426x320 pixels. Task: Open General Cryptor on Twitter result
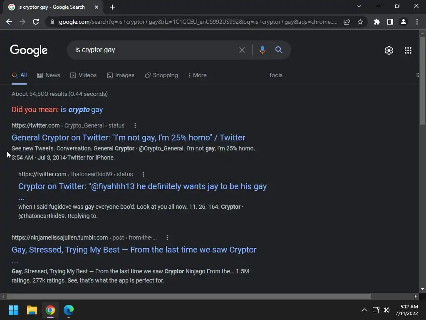click(128, 137)
